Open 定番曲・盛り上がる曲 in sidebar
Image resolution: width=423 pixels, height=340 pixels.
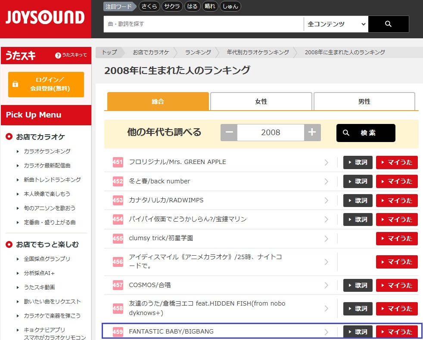[50, 223]
